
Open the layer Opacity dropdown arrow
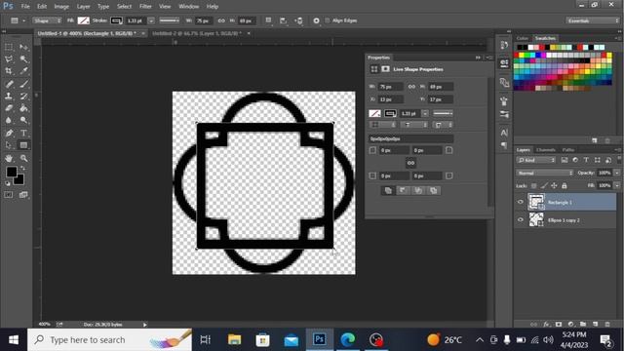point(617,174)
